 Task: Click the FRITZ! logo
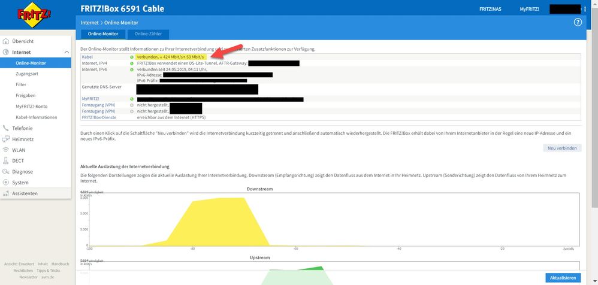coord(34,15)
